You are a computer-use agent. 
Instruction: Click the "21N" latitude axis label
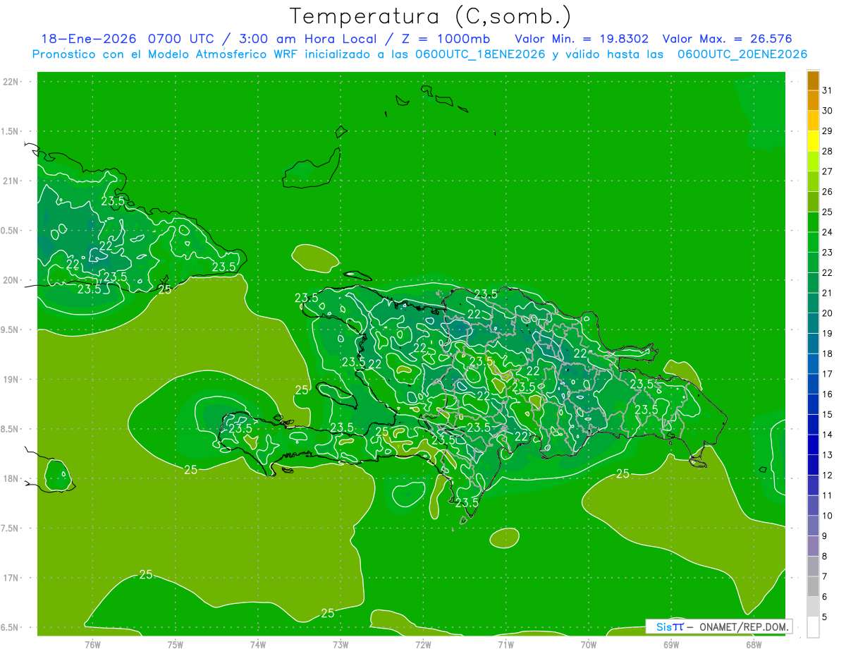[x=11, y=181]
